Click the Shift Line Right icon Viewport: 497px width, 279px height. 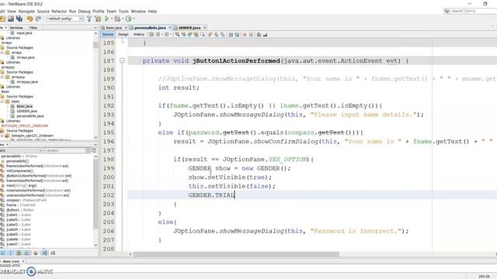237,34
